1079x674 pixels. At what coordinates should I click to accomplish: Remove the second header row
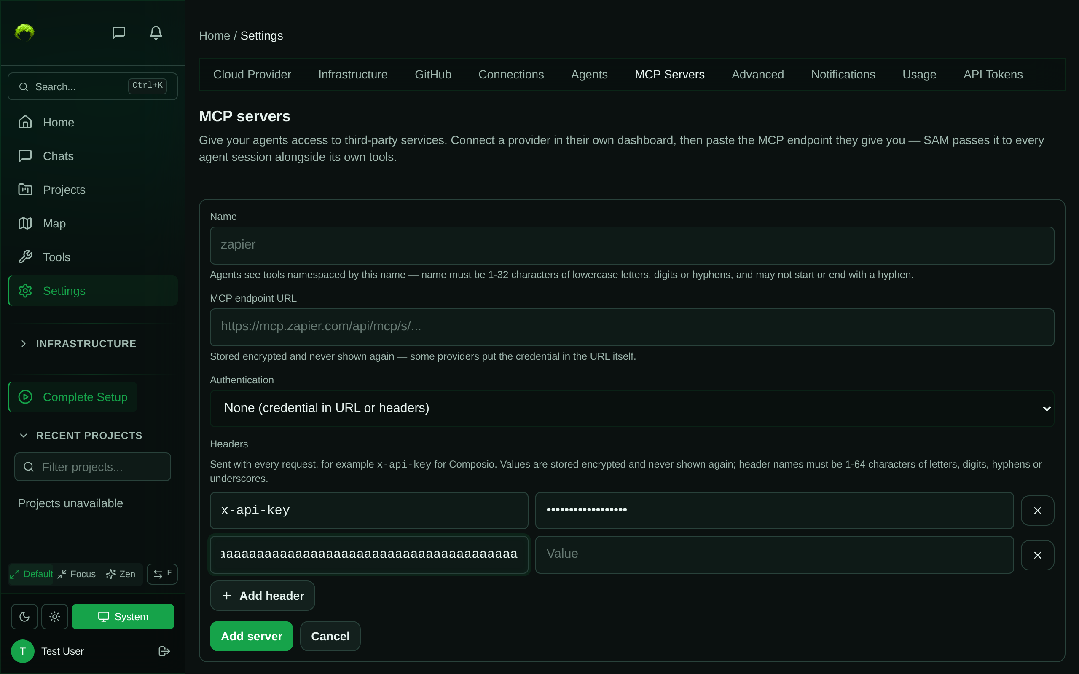pos(1037,555)
